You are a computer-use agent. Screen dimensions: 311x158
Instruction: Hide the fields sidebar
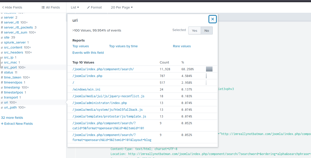pyautogui.click(x=12, y=7)
